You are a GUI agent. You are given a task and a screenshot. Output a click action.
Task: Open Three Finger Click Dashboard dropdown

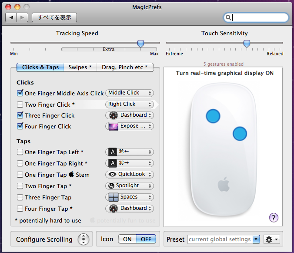pos(130,115)
